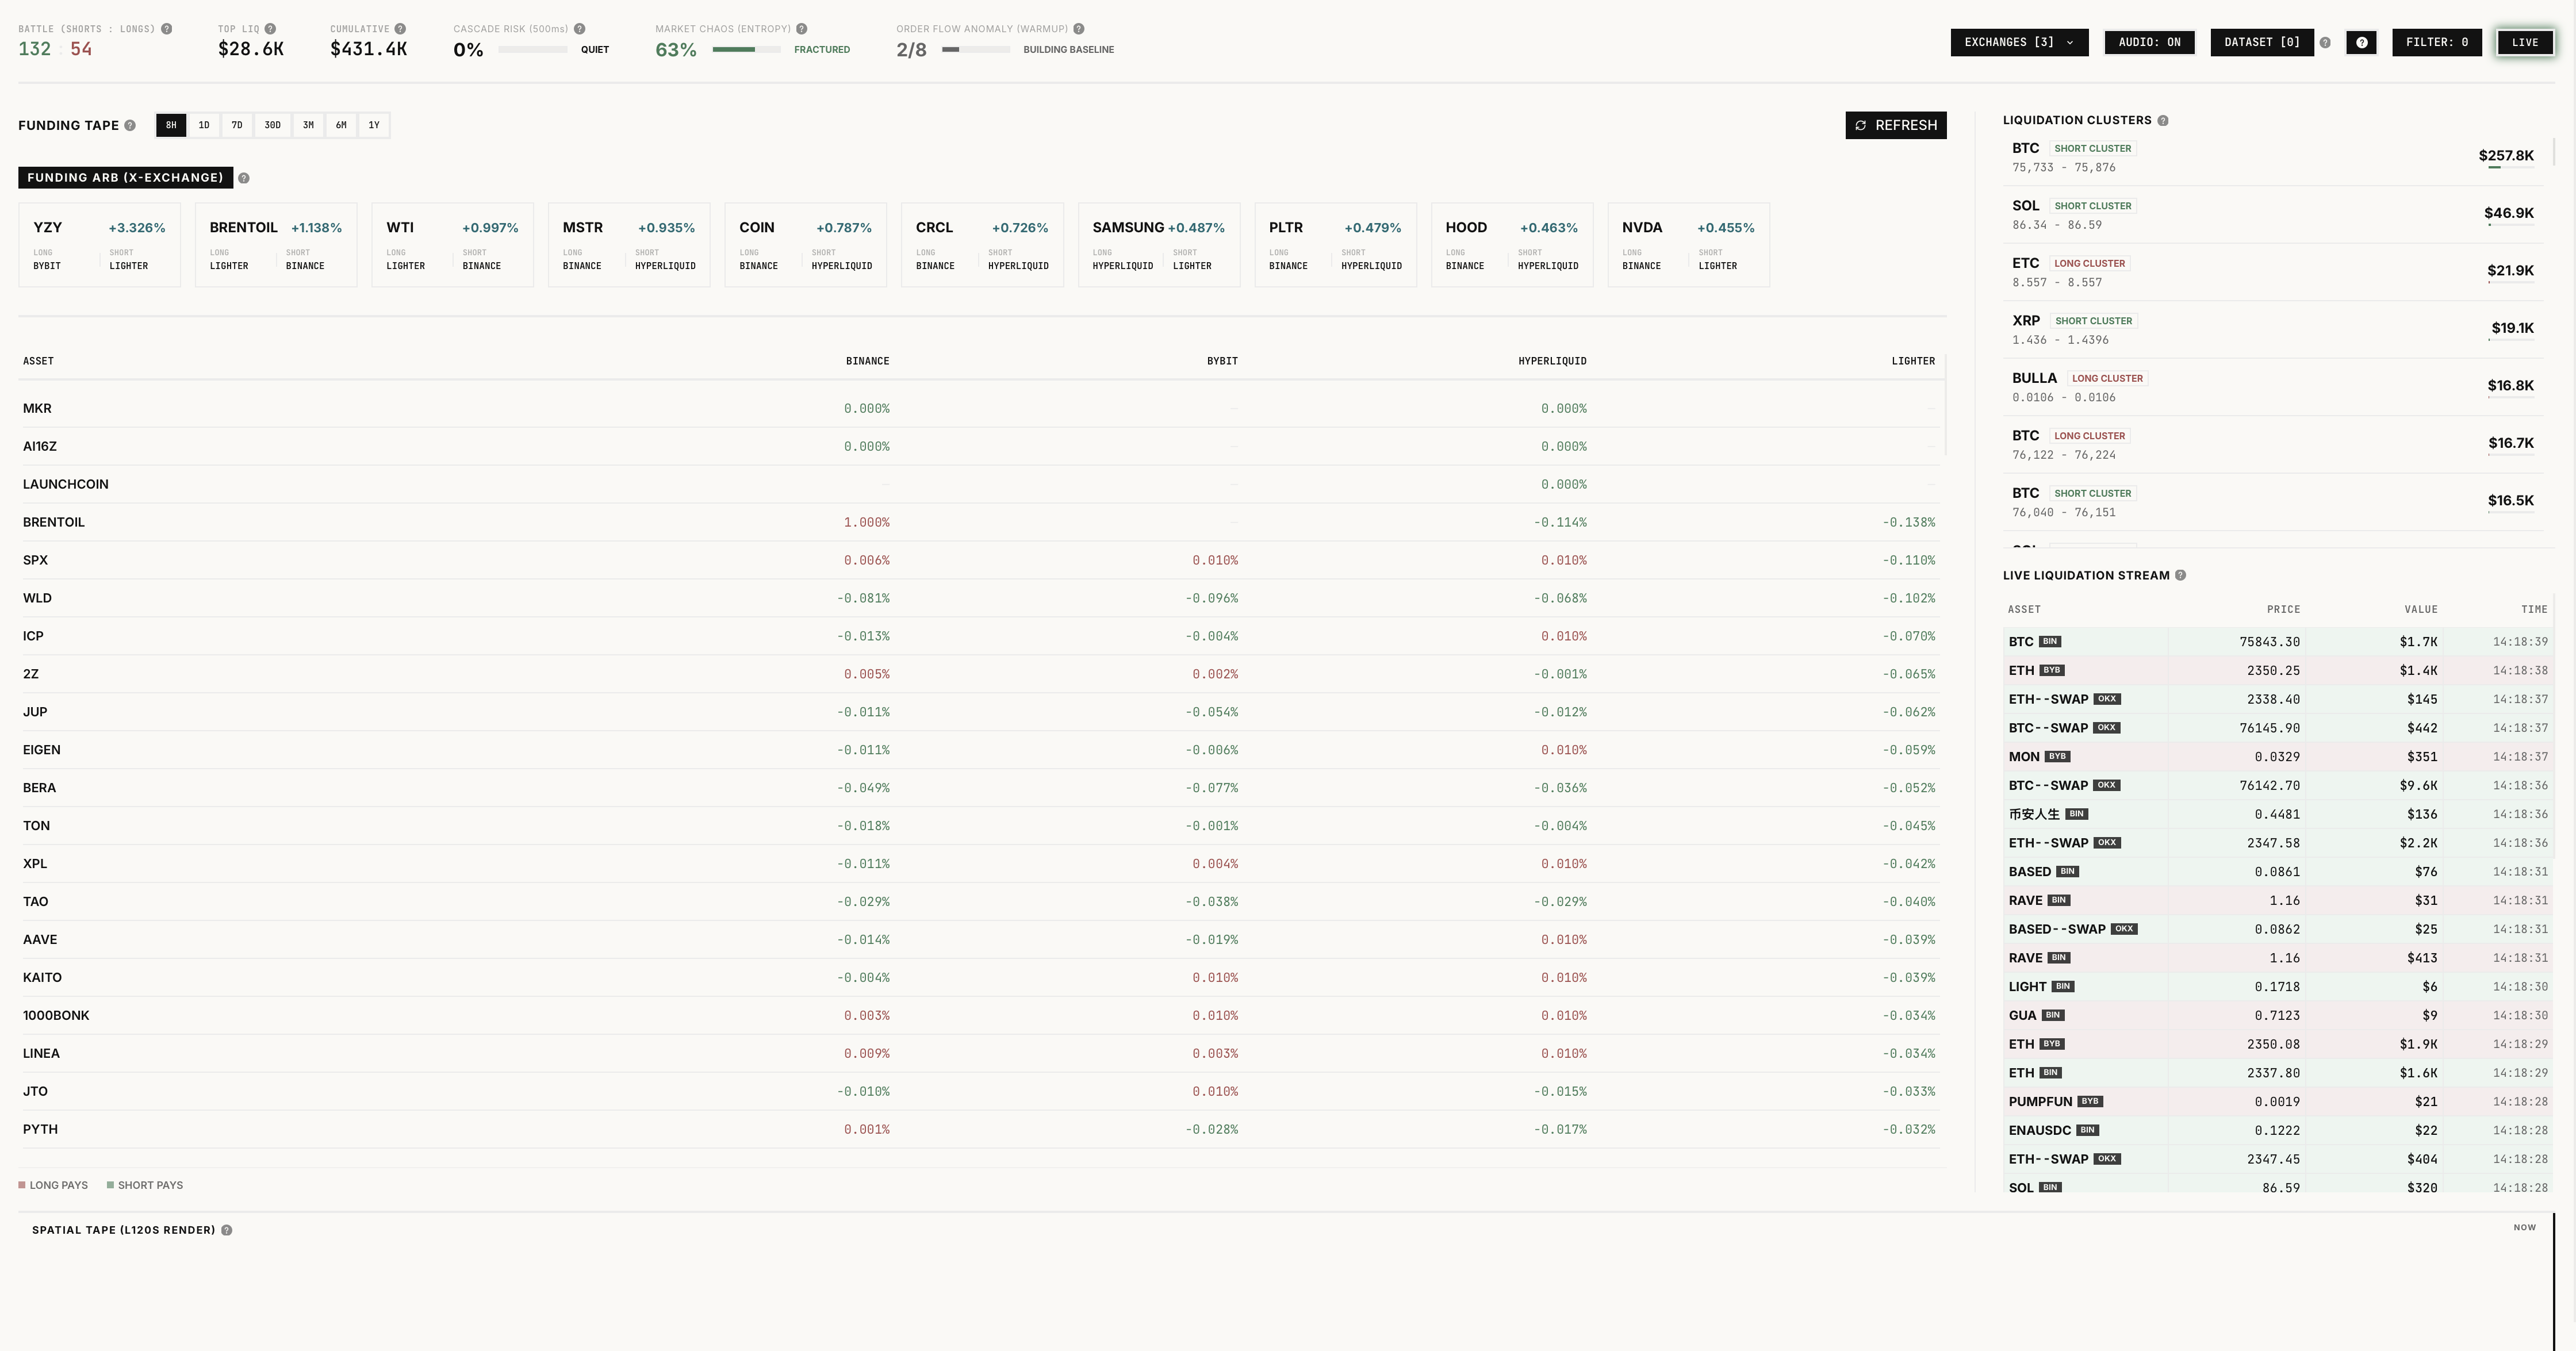Screen dimensions: 2576x1351
Task: Sort by the BINANCE column header
Action: click(x=867, y=361)
